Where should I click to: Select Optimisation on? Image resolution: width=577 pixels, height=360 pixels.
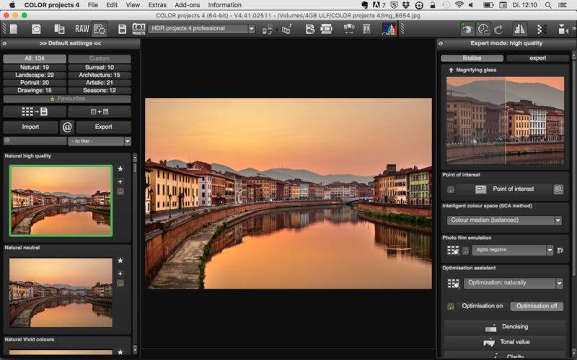pos(482,306)
